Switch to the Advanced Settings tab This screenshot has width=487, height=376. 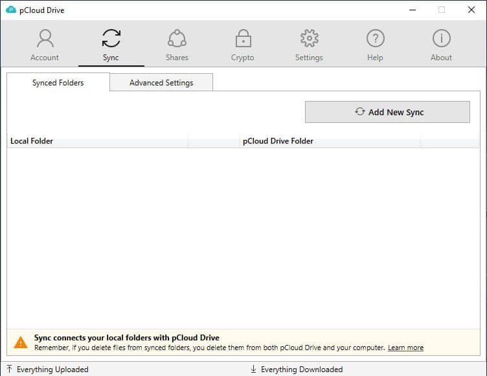161,82
